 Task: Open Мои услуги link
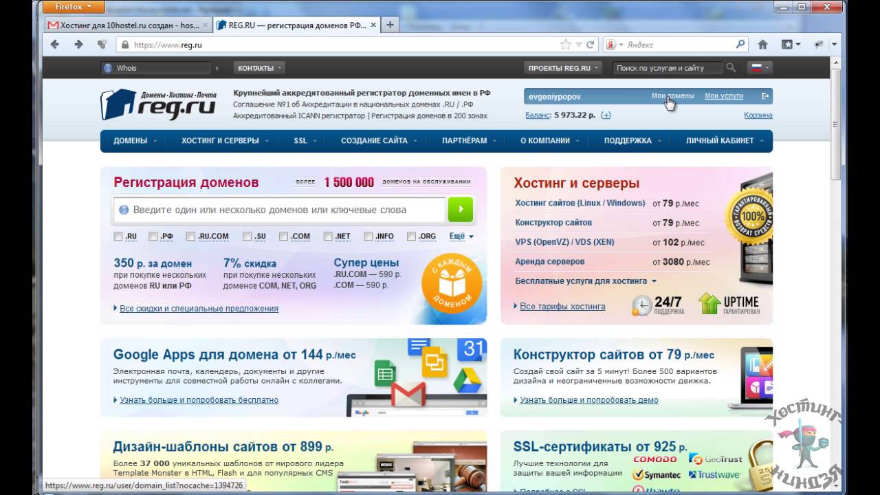(x=724, y=96)
